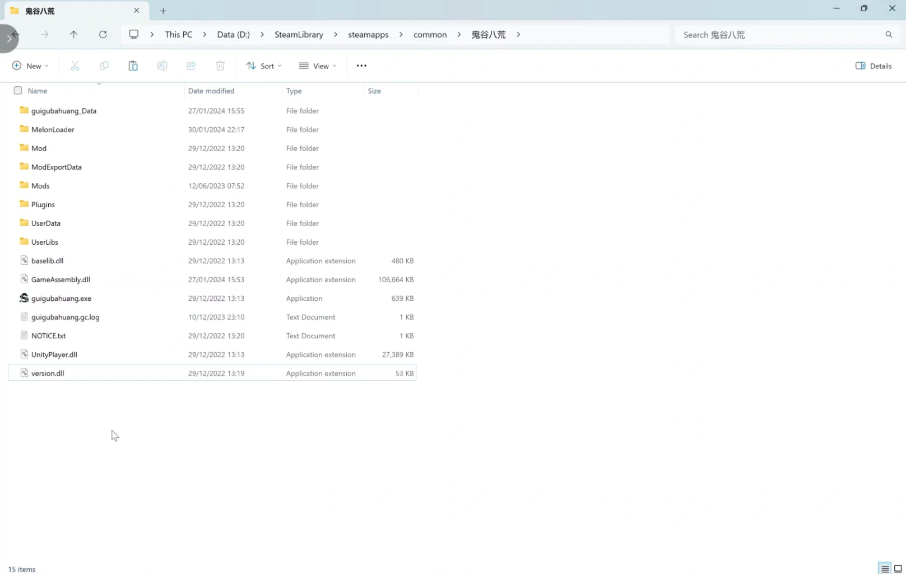Click the NOTICE.txt document icon
906x574 pixels.
click(24, 335)
